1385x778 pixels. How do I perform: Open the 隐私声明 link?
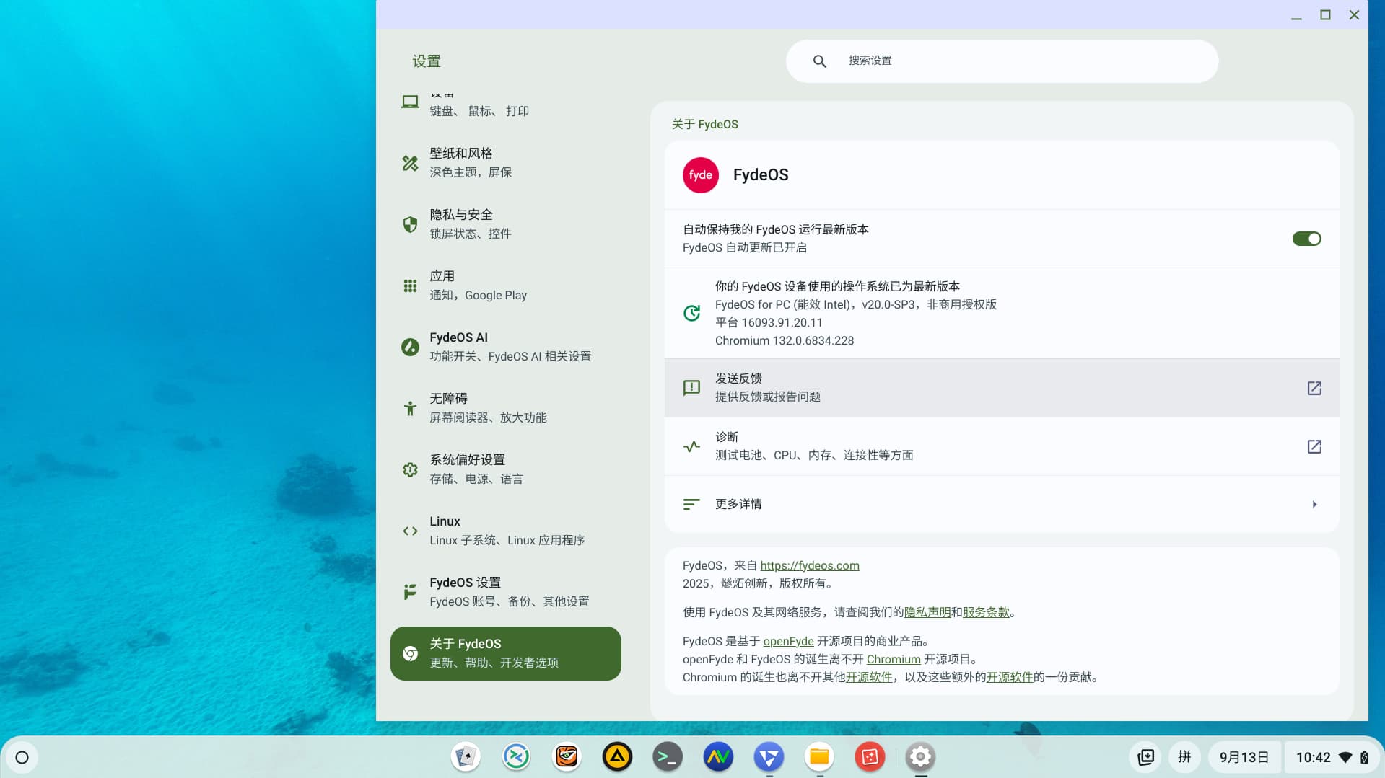pos(927,612)
